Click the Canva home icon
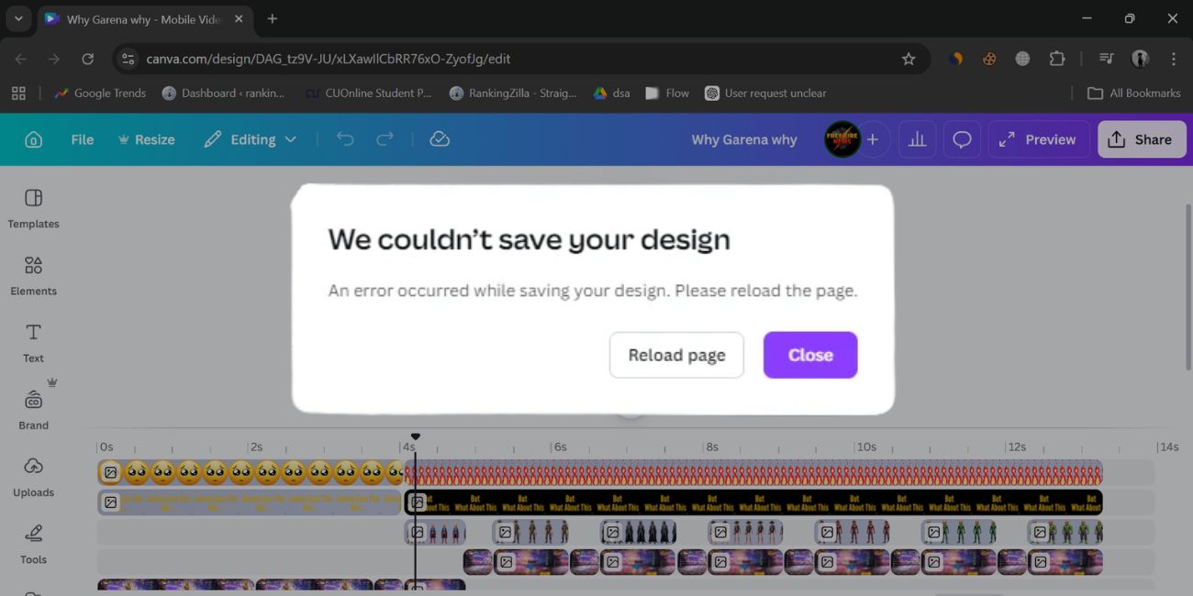Viewport: 1193px width, 596px height. pos(33,138)
